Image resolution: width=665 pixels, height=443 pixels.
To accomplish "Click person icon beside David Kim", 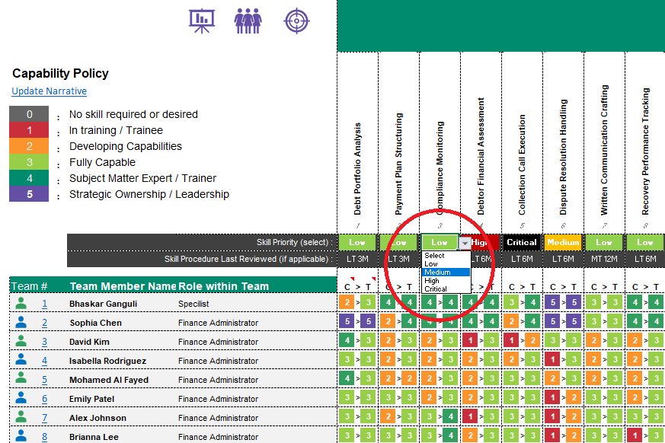I will [21, 341].
